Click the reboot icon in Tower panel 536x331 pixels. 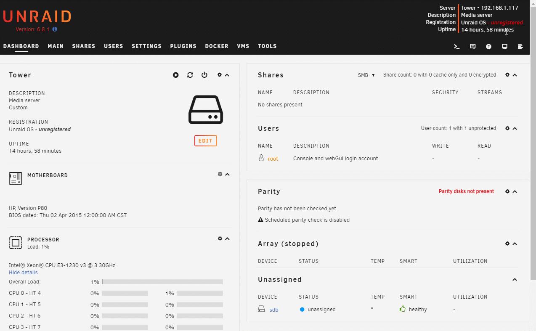click(x=190, y=75)
